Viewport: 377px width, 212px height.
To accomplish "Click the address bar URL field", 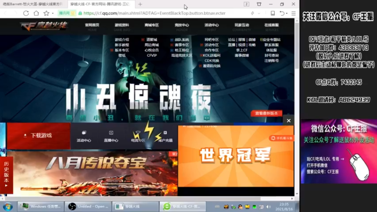I will [x=154, y=13].
